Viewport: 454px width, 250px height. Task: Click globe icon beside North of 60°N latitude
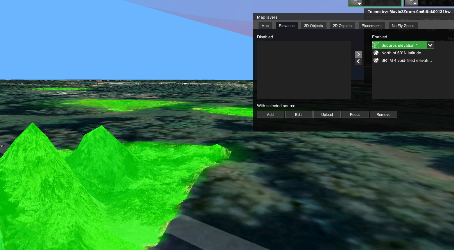pyautogui.click(x=376, y=53)
